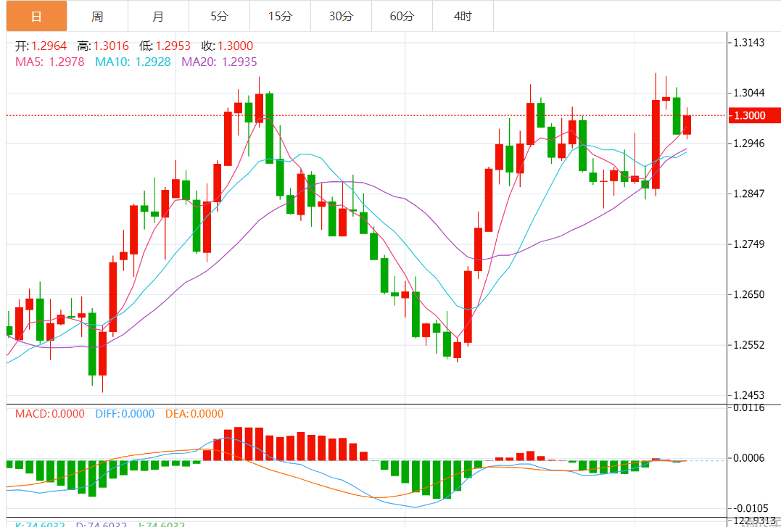This screenshot has height=527, width=781.
Task: Click the D:74.6032 KDJ label
Action: (101, 523)
